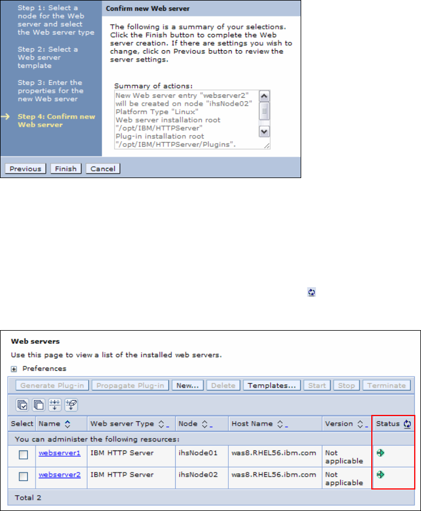Sort by Node column arrows

(205, 424)
